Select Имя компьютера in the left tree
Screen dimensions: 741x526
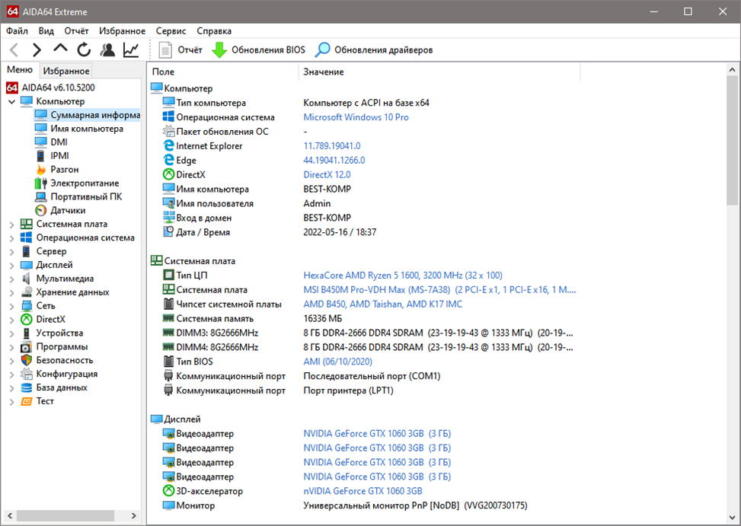click(x=87, y=129)
